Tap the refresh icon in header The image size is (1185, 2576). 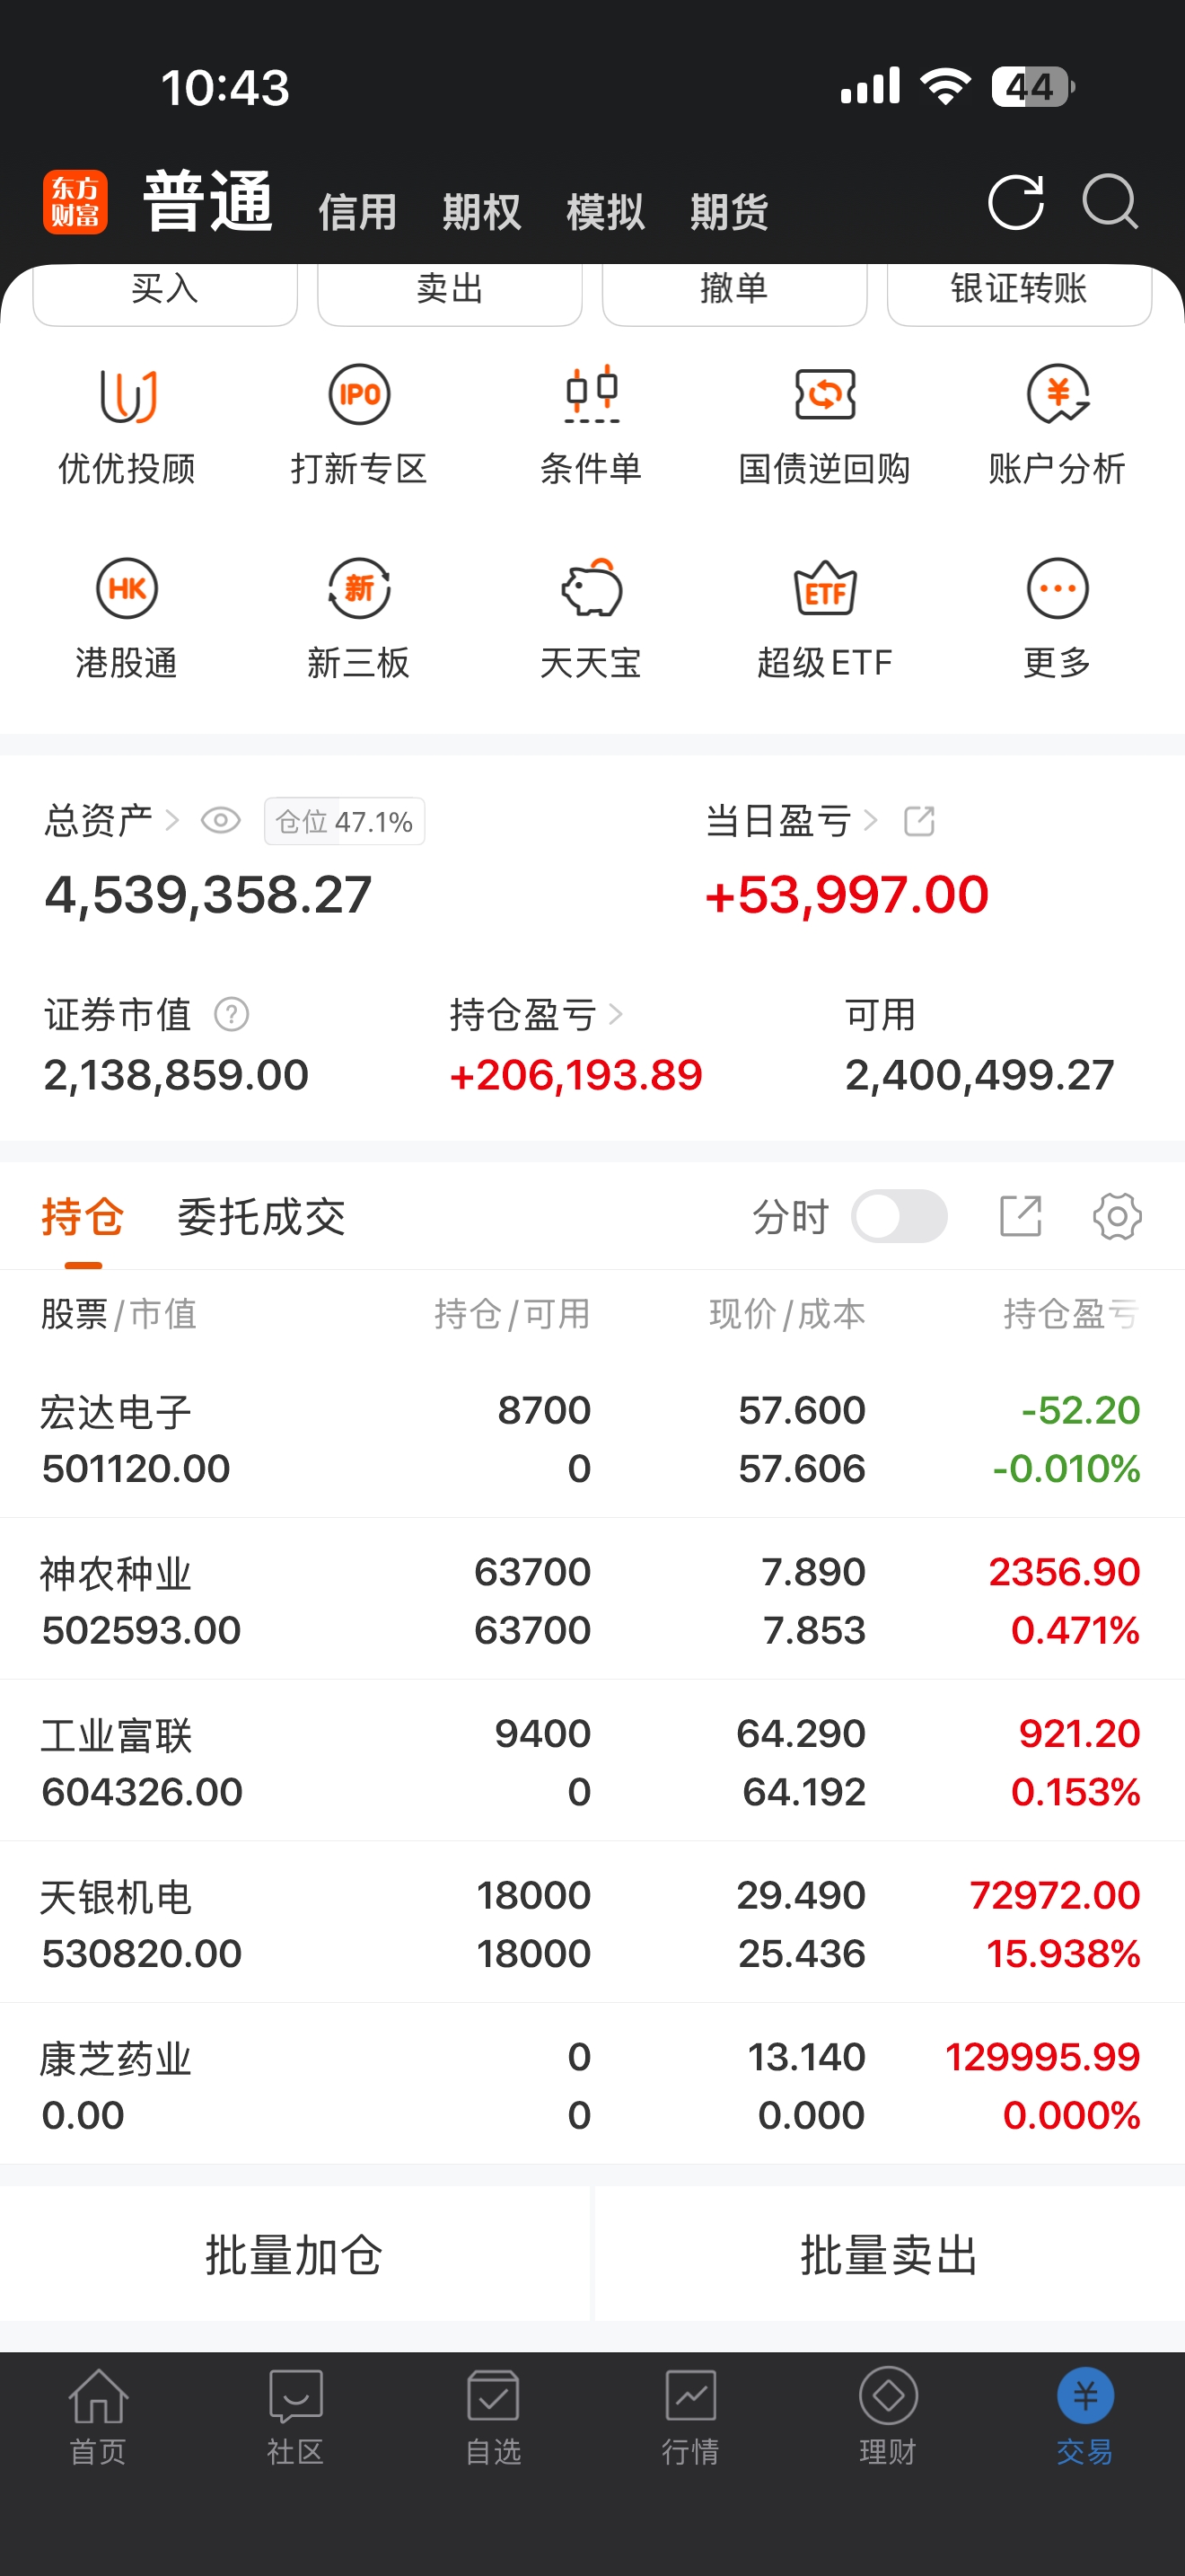(1015, 203)
